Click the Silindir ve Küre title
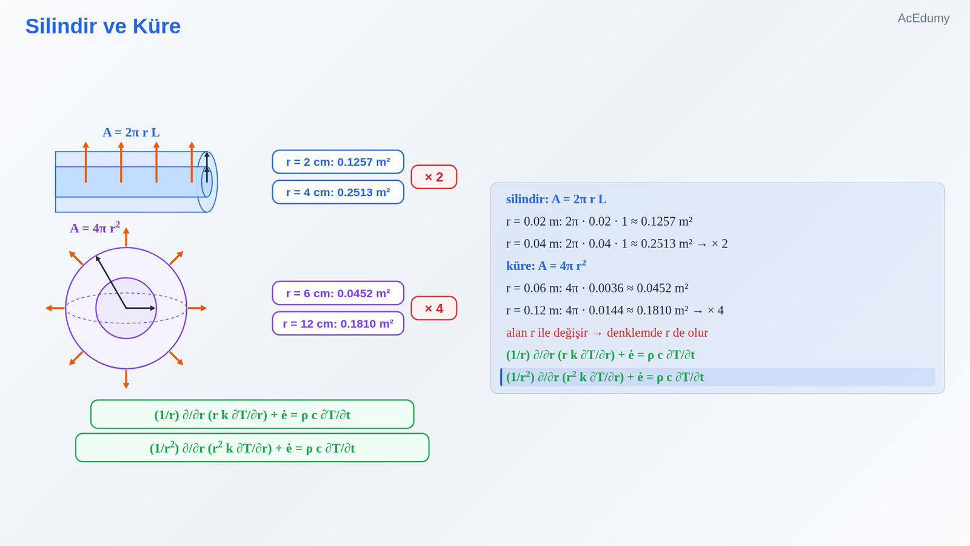 (x=103, y=26)
